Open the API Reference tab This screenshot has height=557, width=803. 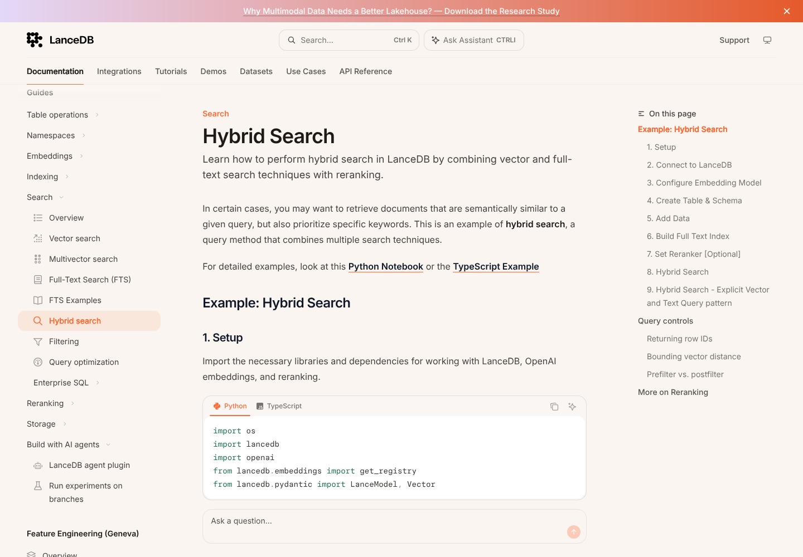pyautogui.click(x=366, y=71)
